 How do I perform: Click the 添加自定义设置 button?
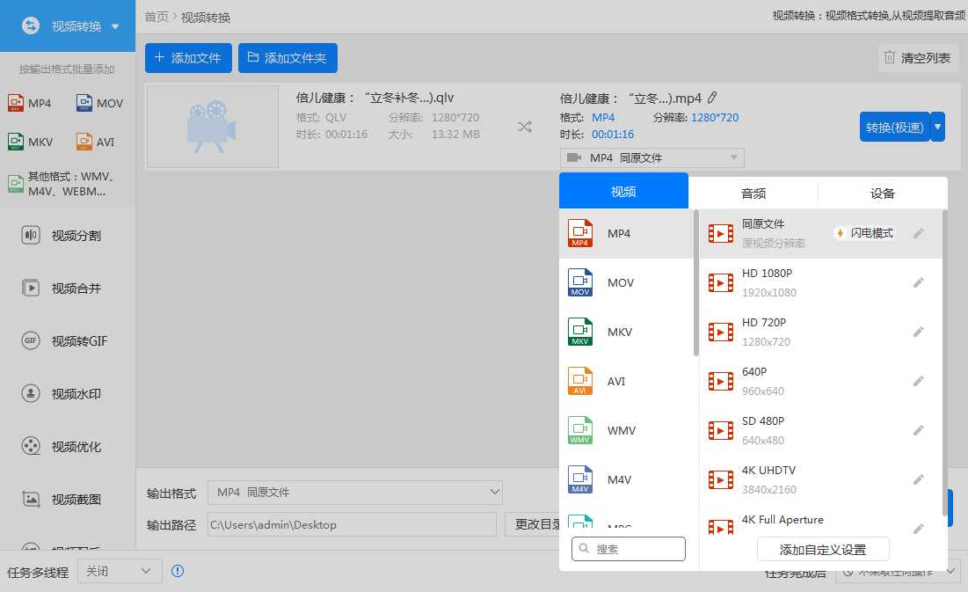tap(823, 550)
